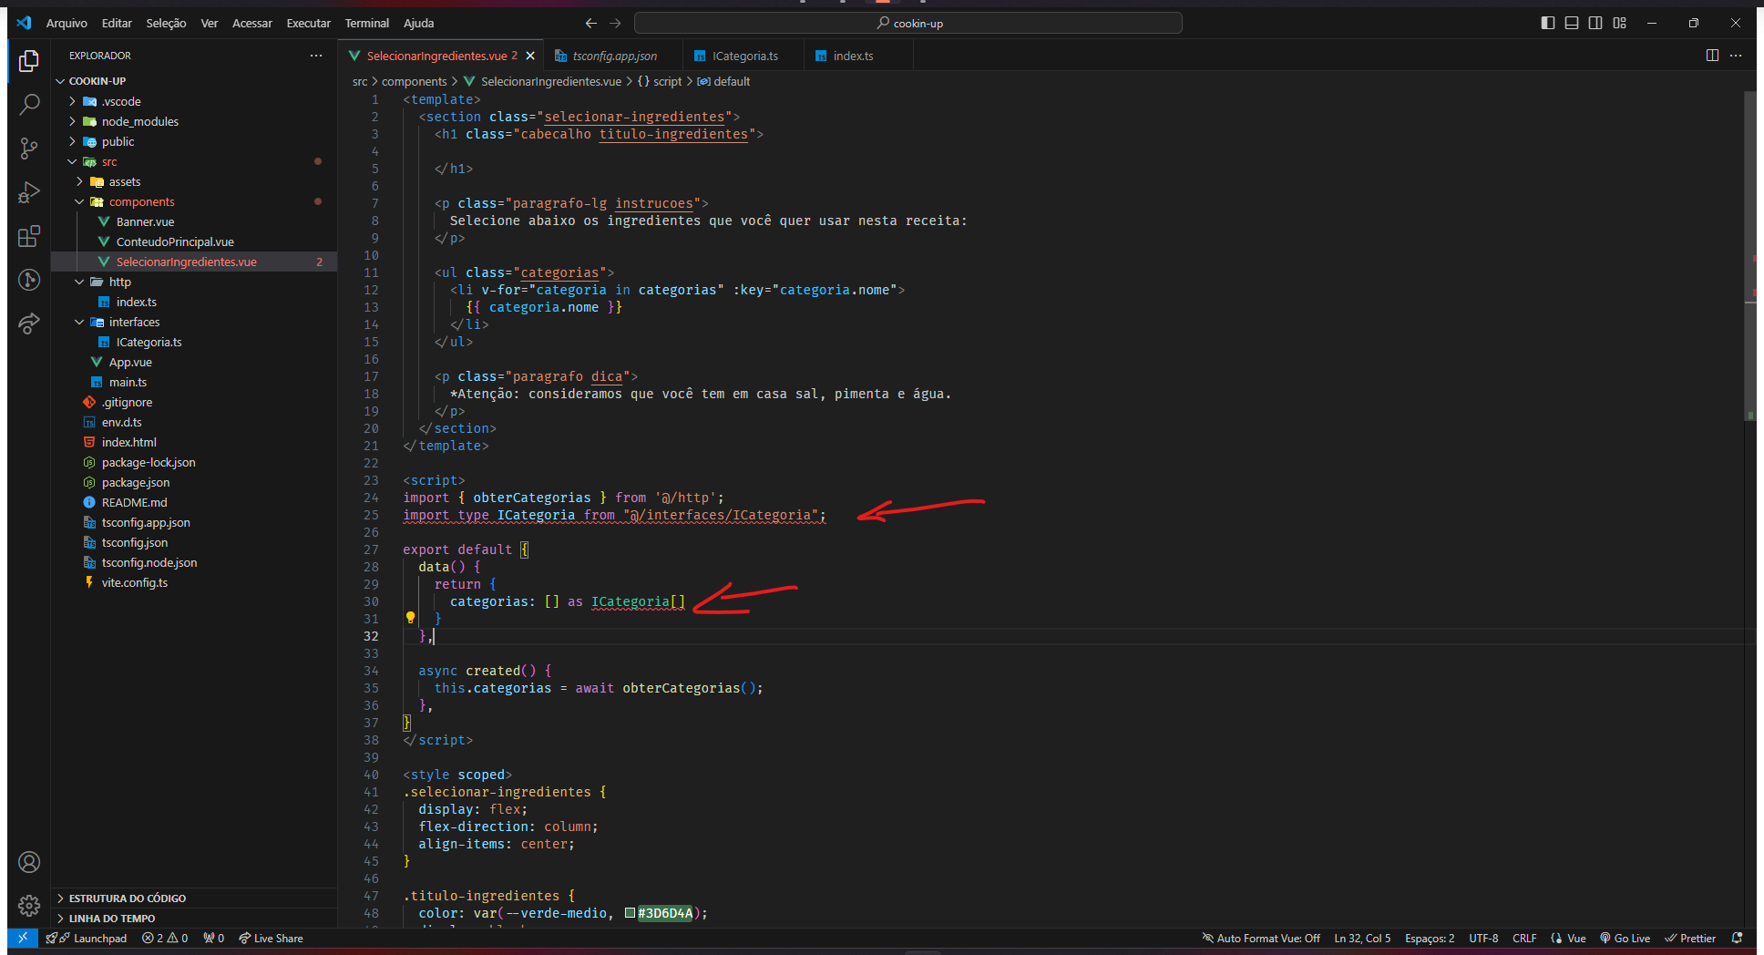
Task: Toggle secondary side bar visibility
Action: click(x=1595, y=23)
